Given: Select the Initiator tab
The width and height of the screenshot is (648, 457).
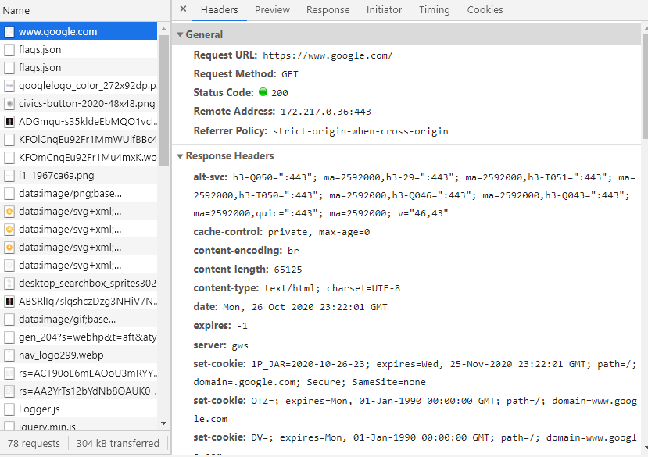Looking at the screenshot, I should [384, 10].
